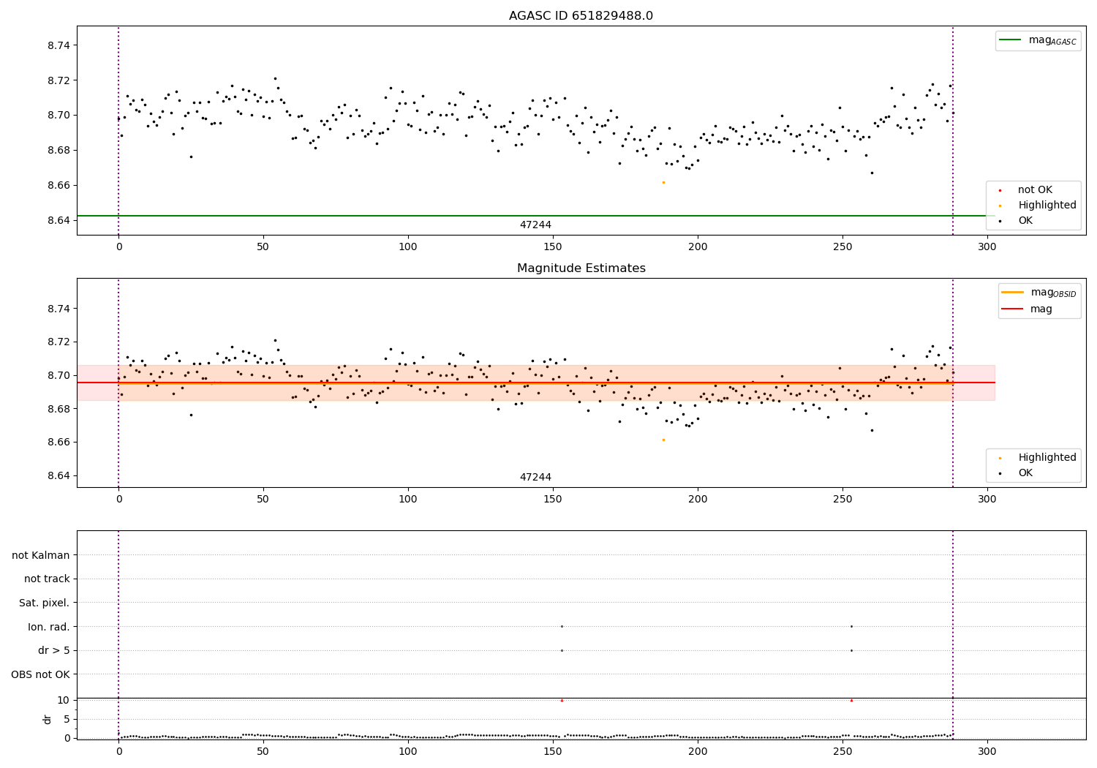The height and width of the screenshot is (768, 1097).
Task: Click the 8.70 y-tick label in Magnitude Estimates plot
Action: (58, 375)
